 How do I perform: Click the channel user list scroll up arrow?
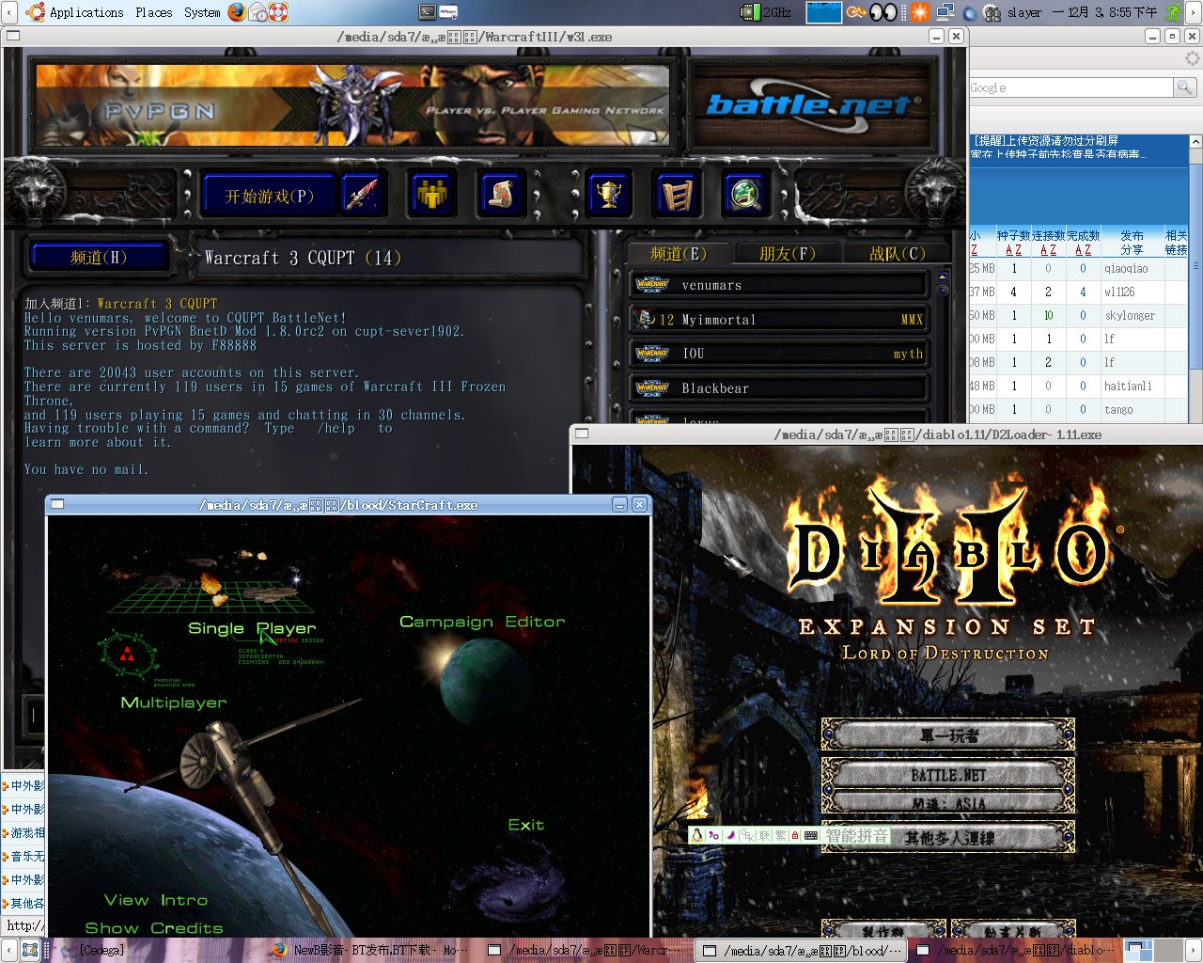[x=942, y=277]
